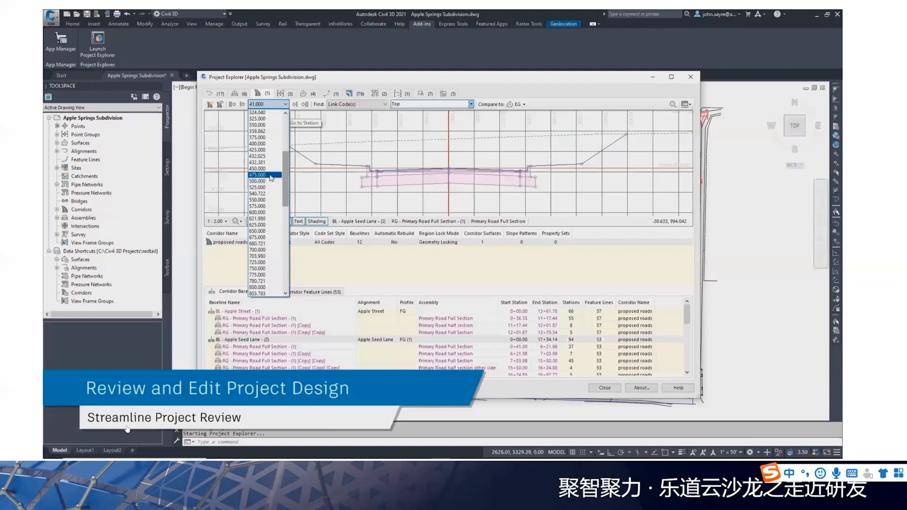Screen dimensions: 907x510
Task: Open the Active Drawing View dropdown
Action: coord(103,108)
